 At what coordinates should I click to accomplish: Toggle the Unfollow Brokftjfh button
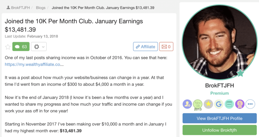point(219,130)
